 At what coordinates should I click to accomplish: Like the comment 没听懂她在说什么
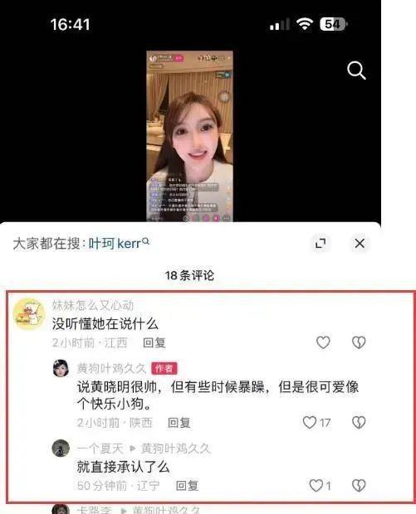323,342
